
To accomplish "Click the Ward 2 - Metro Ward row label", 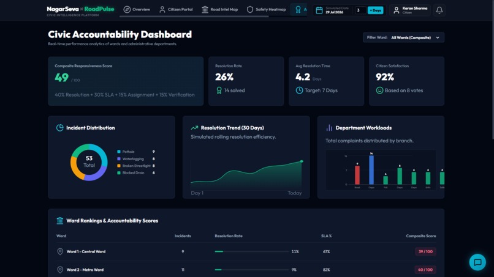I will [85, 270].
